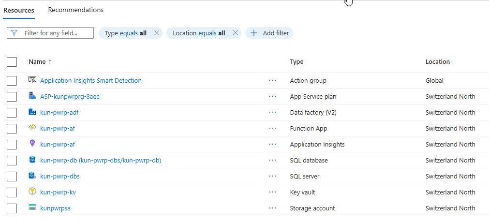
Task: Click the Function App lightning icon
Action: pos(32,128)
